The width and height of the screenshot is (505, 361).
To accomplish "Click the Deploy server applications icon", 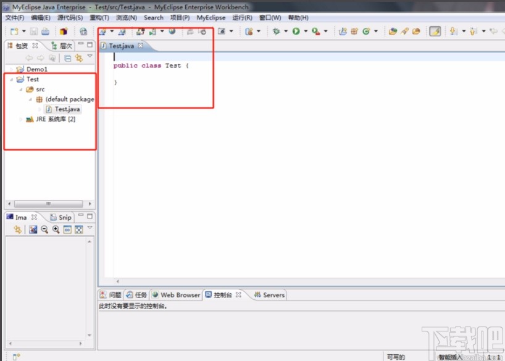I will (140, 31).
